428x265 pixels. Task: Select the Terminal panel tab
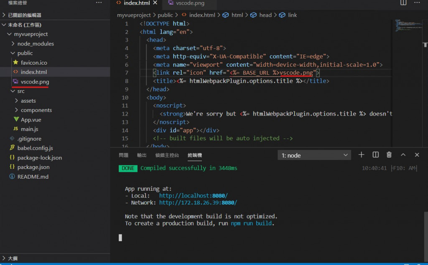[195, 155]
